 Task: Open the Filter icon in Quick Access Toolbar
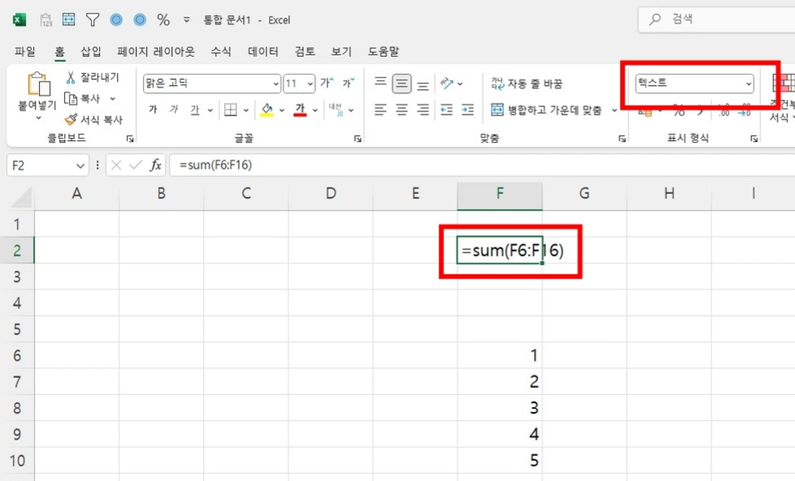(93, 19)
